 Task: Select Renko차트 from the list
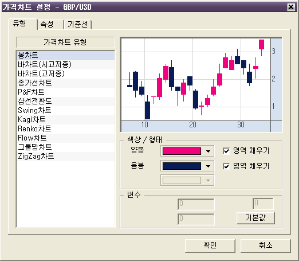pyautogui.click(x=66, y=129)
